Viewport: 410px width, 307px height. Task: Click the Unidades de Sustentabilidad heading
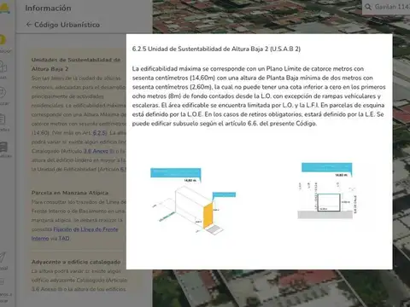point(76,64)
